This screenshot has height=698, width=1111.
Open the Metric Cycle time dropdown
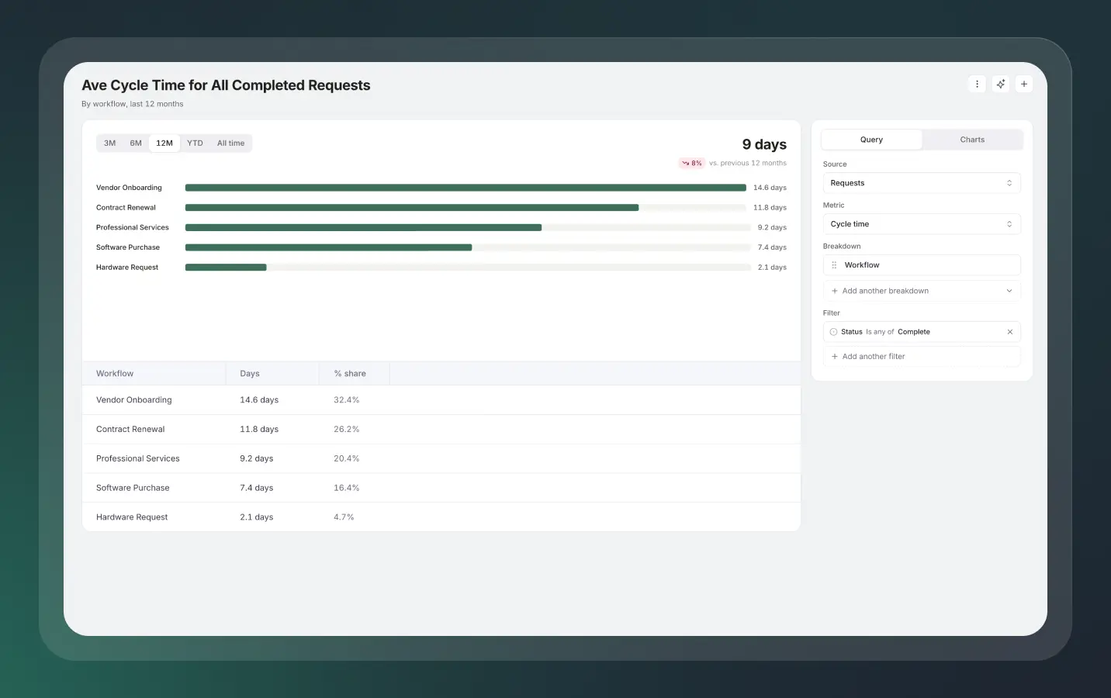pos(922,224)
